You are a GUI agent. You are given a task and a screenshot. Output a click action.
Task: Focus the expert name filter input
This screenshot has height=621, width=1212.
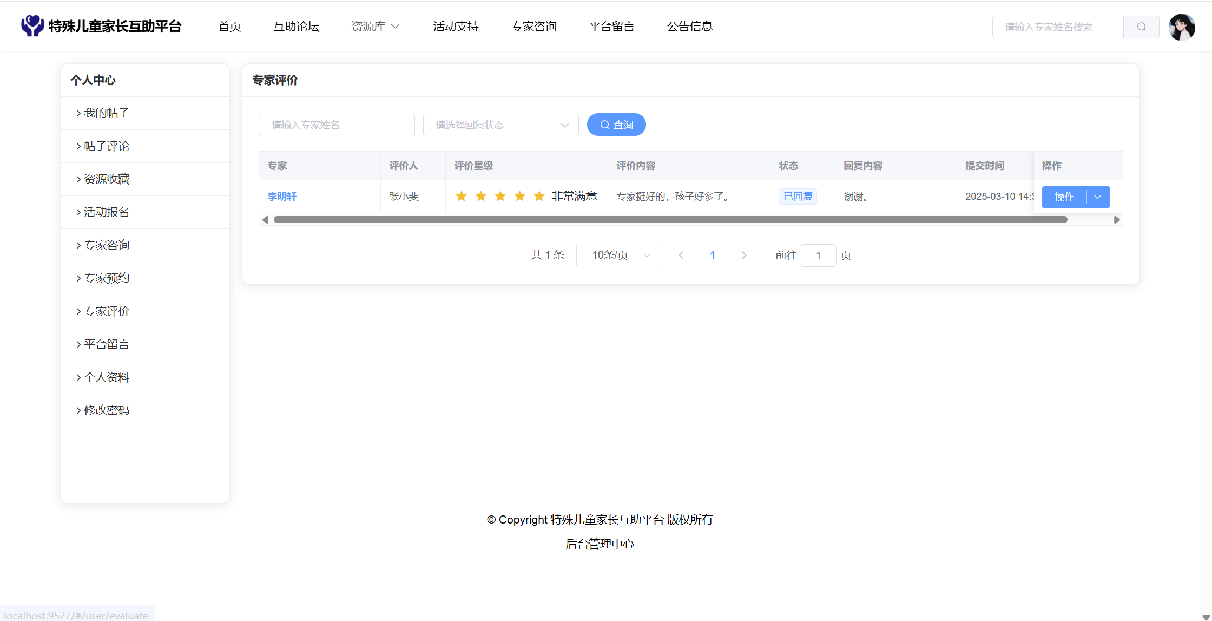337,125
